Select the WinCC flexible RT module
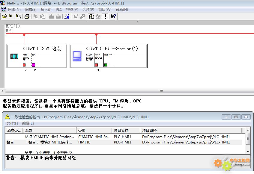The height and width of the screenshot is (174, 254). point(90,60)
